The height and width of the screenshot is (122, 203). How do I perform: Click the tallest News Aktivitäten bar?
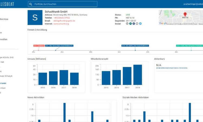pyautogui.click(x=64, y=112)
